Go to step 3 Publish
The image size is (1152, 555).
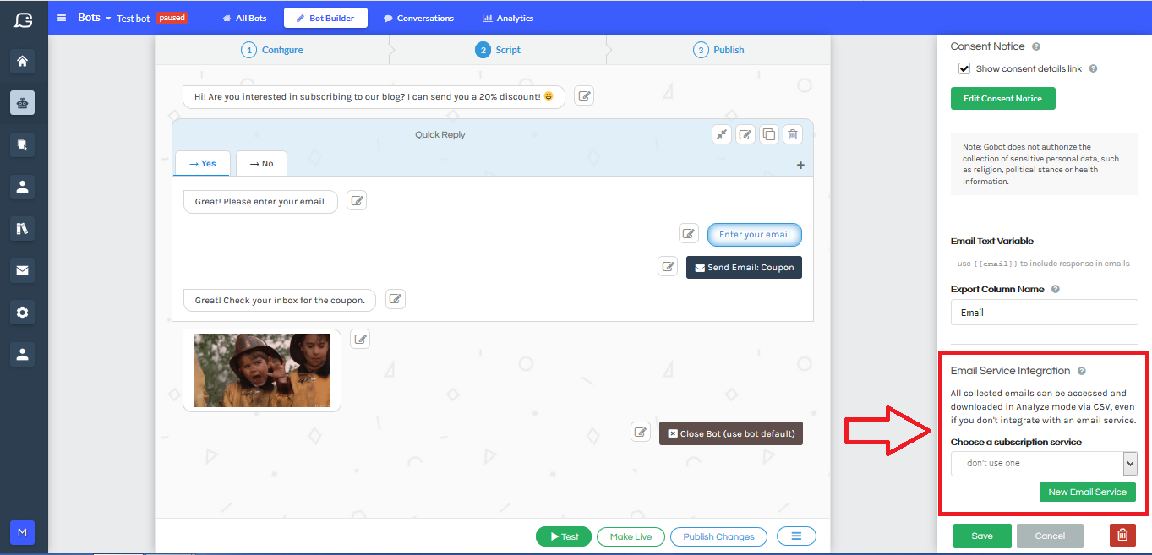click(x=719, y=50)
